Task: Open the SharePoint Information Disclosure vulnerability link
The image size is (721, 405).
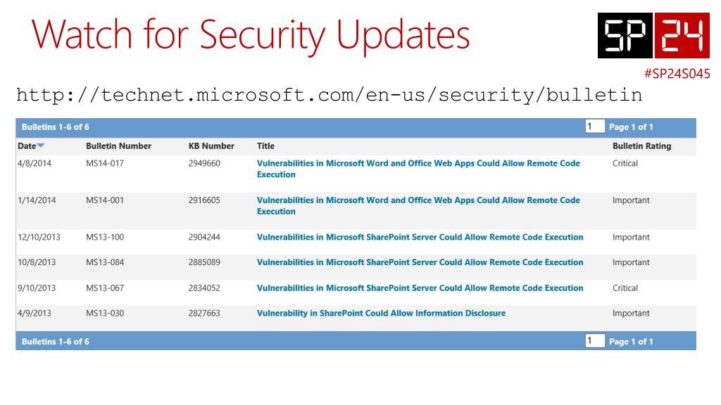Action: coord(381,313)
